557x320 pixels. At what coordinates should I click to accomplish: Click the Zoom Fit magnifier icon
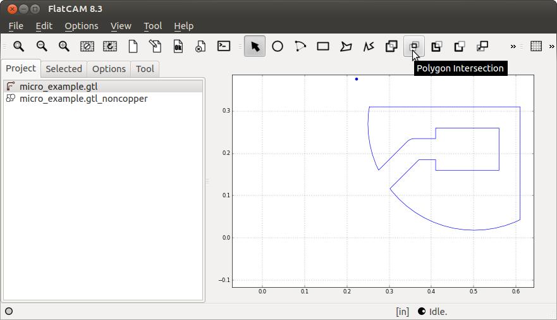click(19, 46)
